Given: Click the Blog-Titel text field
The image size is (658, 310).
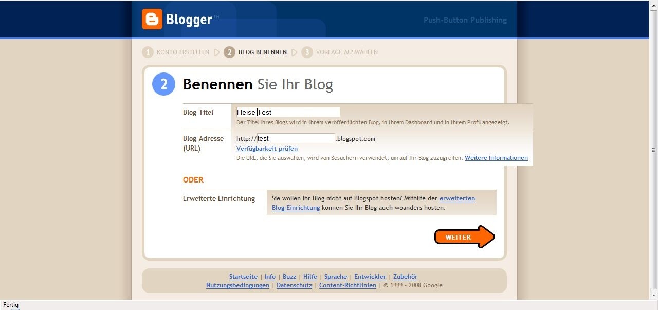Looking at the screenshot, I should point(288,112).
